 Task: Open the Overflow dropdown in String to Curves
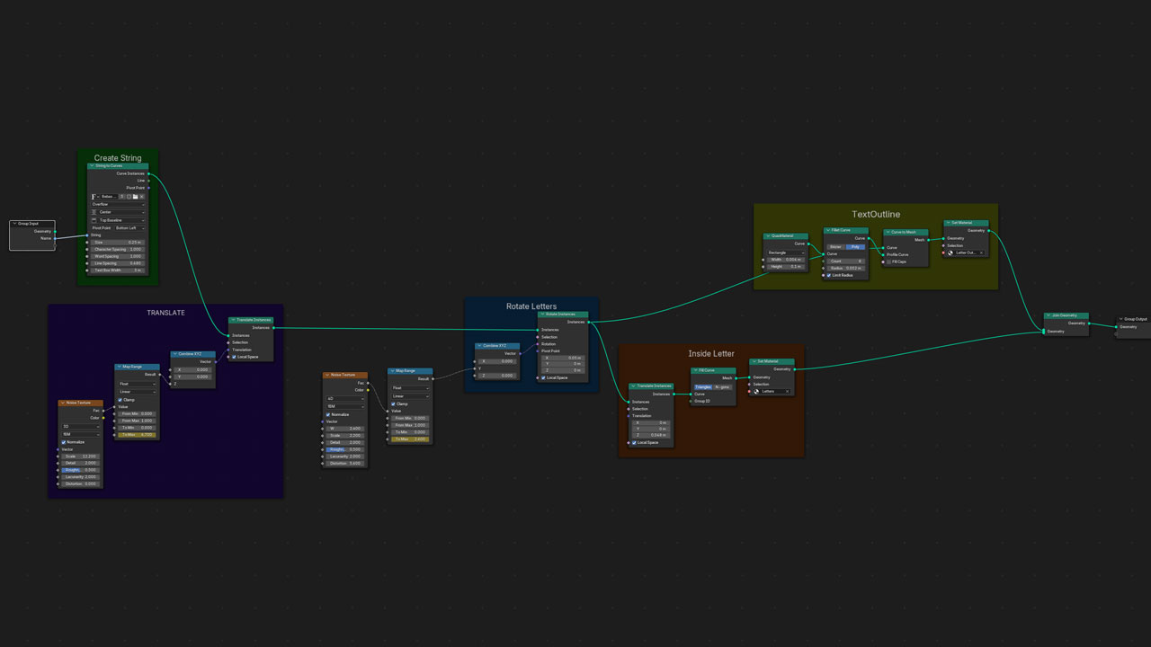[117, 204]
